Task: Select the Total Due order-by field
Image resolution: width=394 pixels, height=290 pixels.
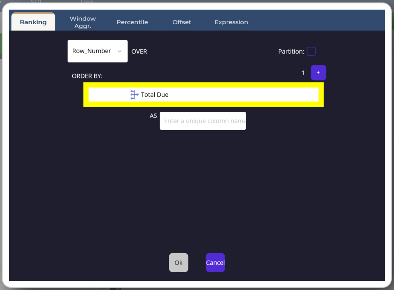Action: [x=204, y=95]
